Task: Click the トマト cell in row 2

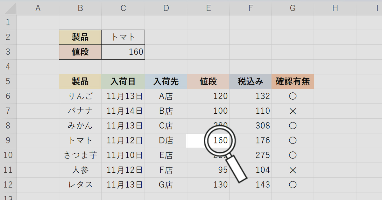Action: point(123,37)
